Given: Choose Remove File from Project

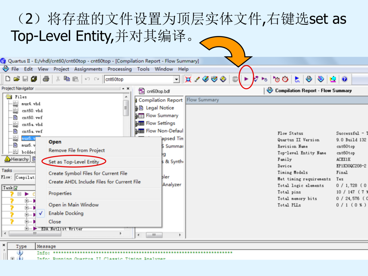Looking at the screenshot, I should [x=77, y=150].
